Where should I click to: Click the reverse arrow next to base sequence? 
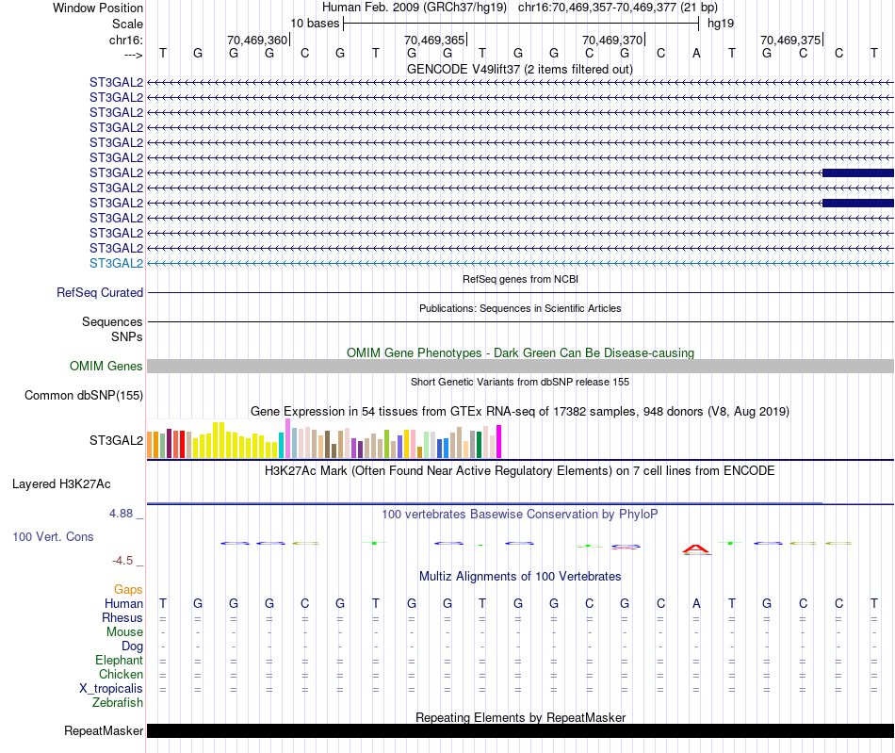[x=133, y=55]
